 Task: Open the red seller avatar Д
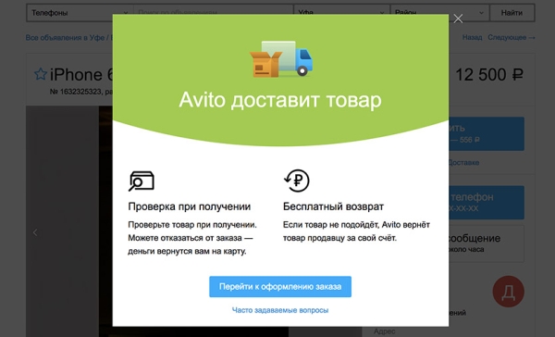tap(508, 292)
